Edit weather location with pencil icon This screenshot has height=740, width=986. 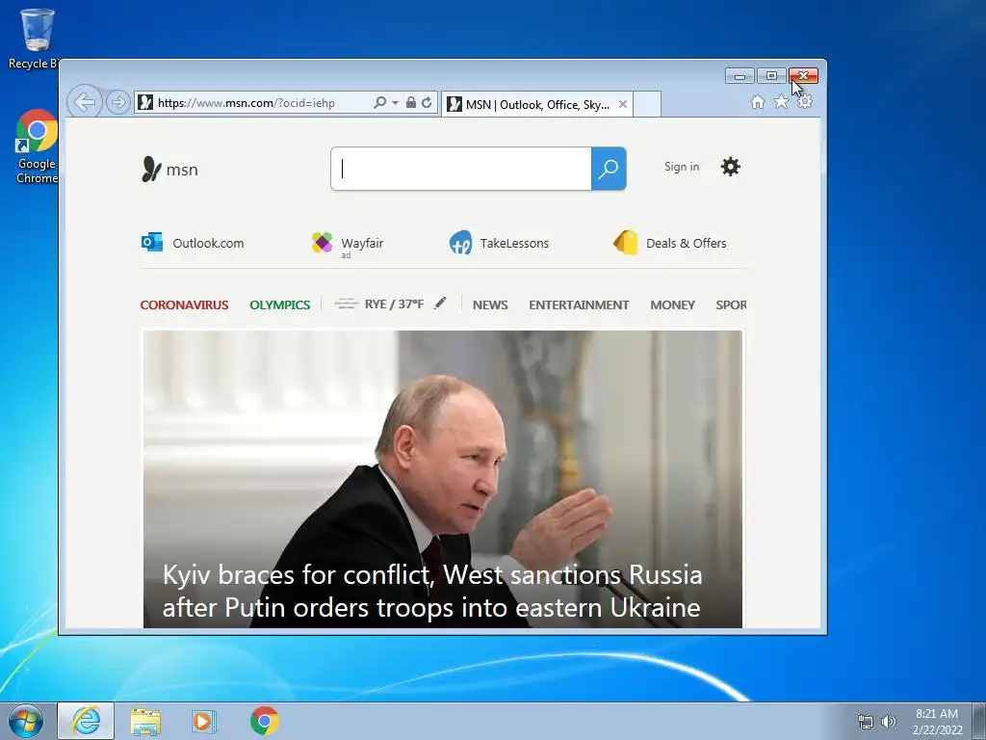click(x=440, y=304)
